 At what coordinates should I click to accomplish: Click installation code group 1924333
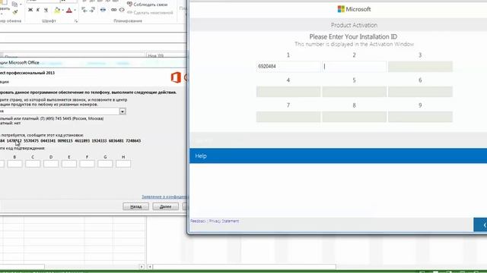click(99, 141)
